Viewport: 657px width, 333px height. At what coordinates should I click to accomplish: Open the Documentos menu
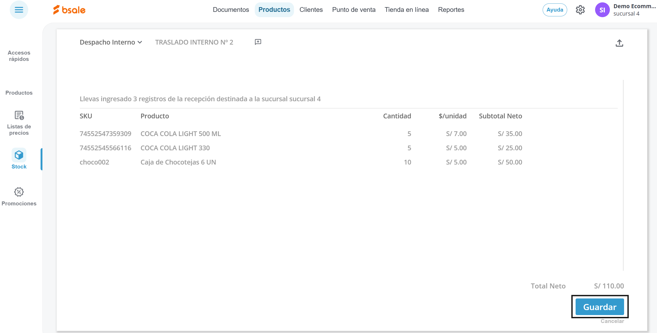pos(231,10)
